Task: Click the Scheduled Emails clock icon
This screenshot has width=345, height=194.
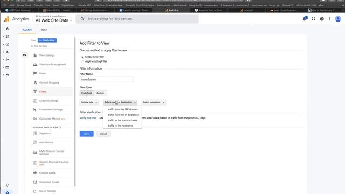Action: point(35,182)
